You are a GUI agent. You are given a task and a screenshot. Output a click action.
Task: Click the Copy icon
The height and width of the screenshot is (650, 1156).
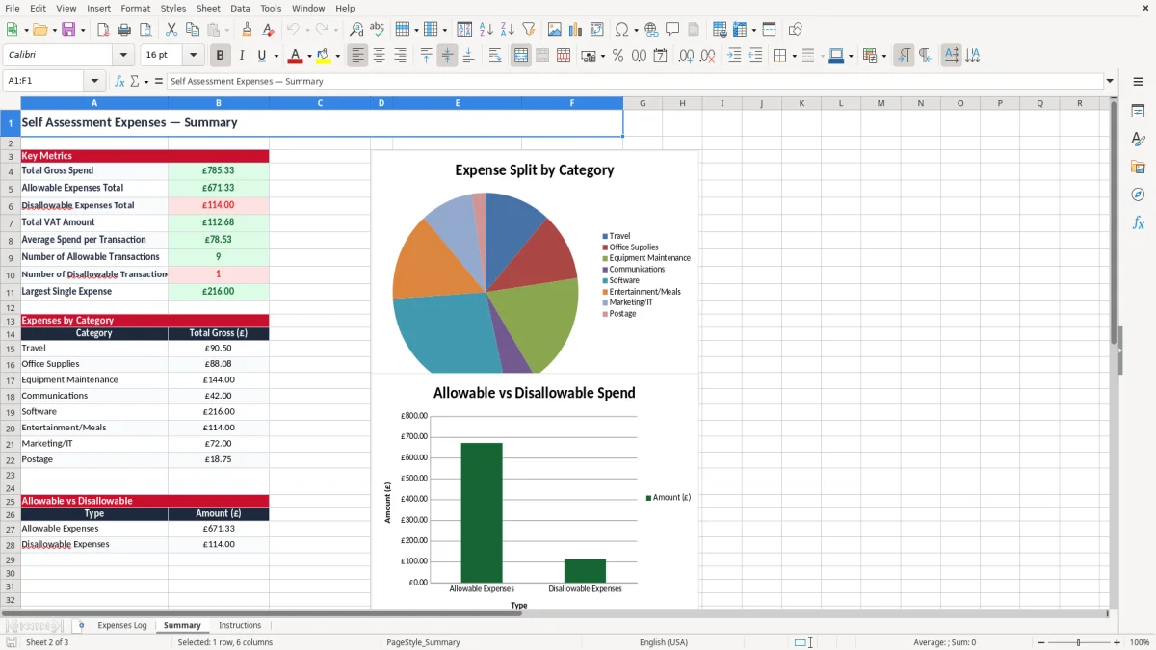point(193,30)
